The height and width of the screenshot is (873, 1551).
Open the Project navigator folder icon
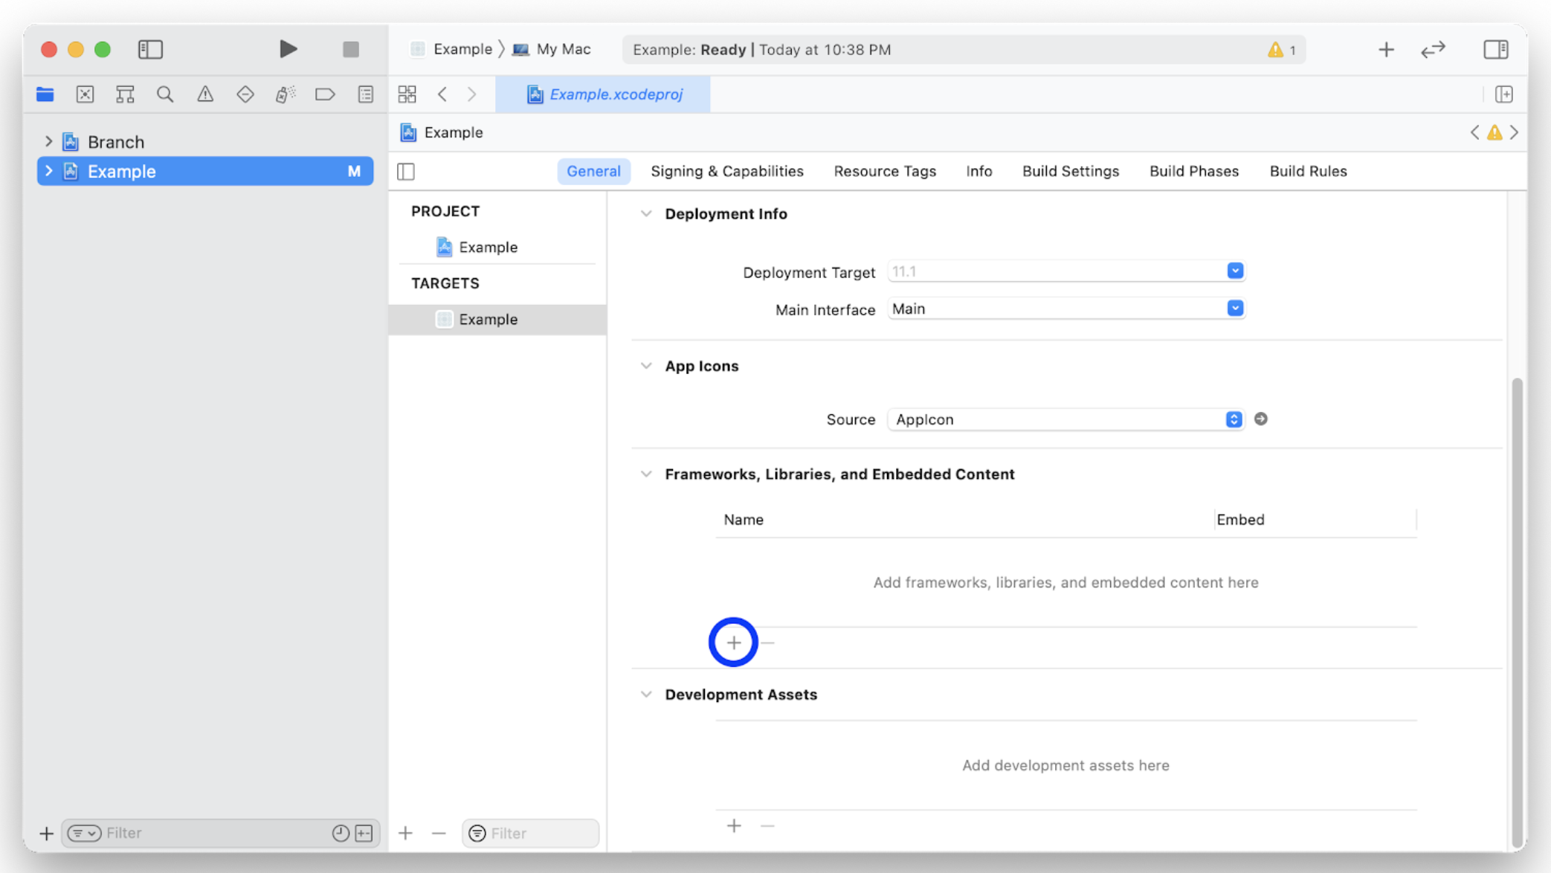pos(45,94)
